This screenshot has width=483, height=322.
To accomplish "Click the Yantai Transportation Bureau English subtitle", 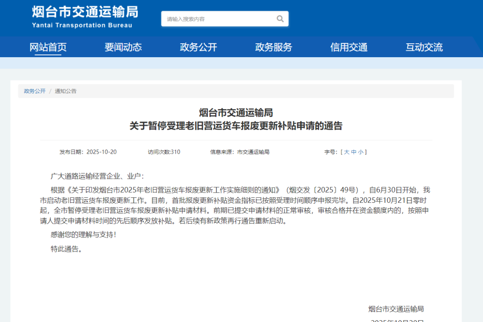I will [82, 25].
